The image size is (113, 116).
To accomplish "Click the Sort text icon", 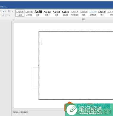I will tap(9, 11).
